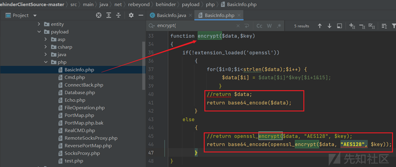Jump to next search occurrence arrow
The image size is (396, 167).
click(329, 26)
